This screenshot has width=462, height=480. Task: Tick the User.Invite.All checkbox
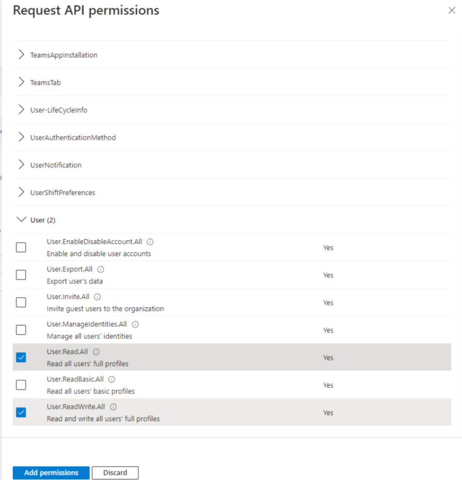[x=21, y=303]
